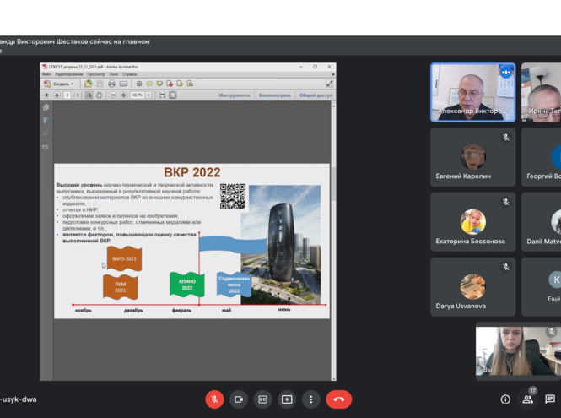Unmute the microphone in the call bar
This screenshot has height=418, width=561.
click(x=214, y=399)
